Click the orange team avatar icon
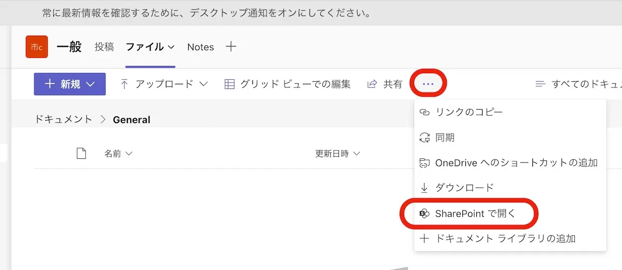The height and width of the screenshot is (270, 622). pos(37,47)
